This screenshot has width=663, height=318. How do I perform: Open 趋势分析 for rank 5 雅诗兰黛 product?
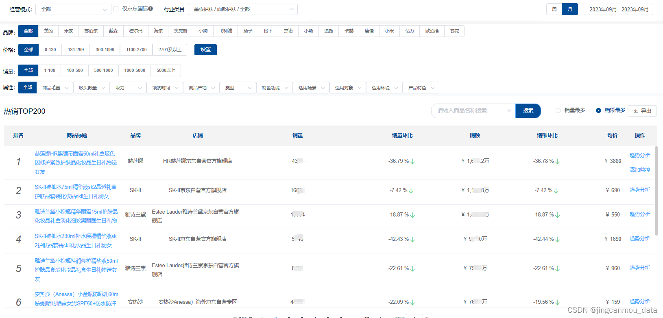tap(640, 268)
